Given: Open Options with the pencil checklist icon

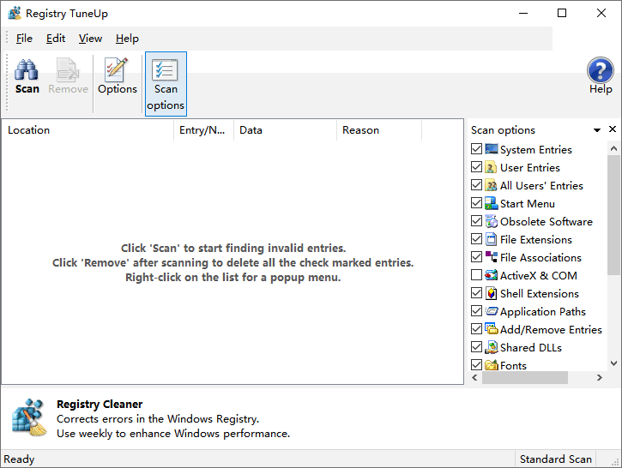Looking at the screenshot, I should tap(117, 76).
